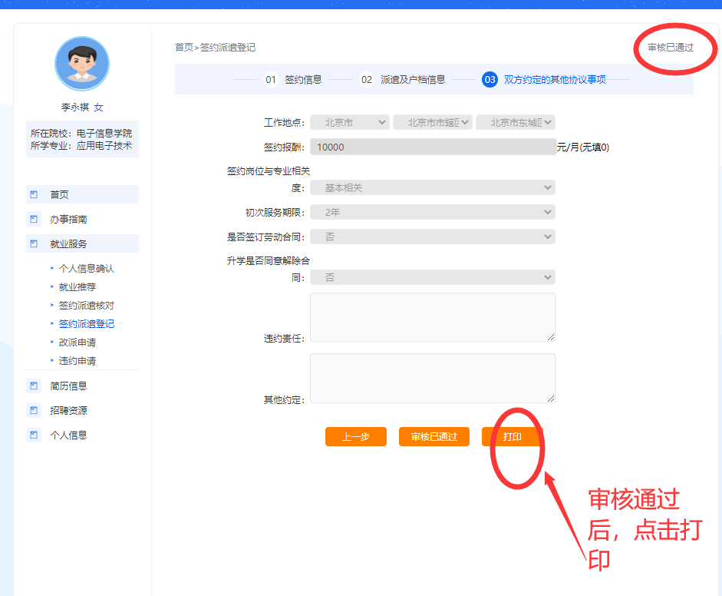Image resolution: width=722 pixels, height=596 pixels.
Task: Open the 是否签订劳动合同 dropdown
Action: point(432,237)
